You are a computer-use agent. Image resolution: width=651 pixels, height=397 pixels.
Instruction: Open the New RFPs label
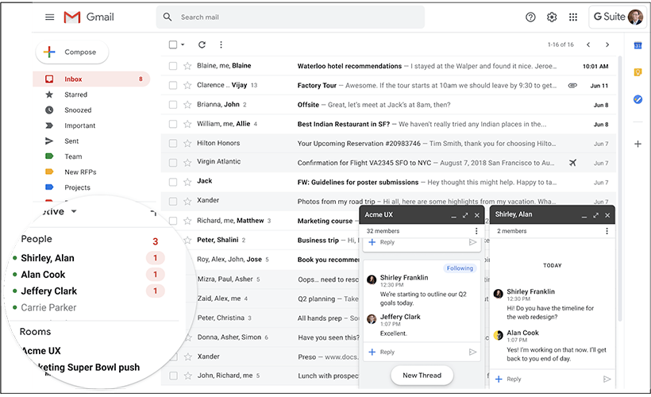click(x=80, y=172)
